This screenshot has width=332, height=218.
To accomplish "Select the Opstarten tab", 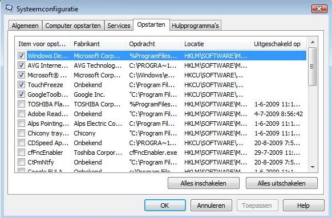I will pyautogui.click(x=151, y=24).
